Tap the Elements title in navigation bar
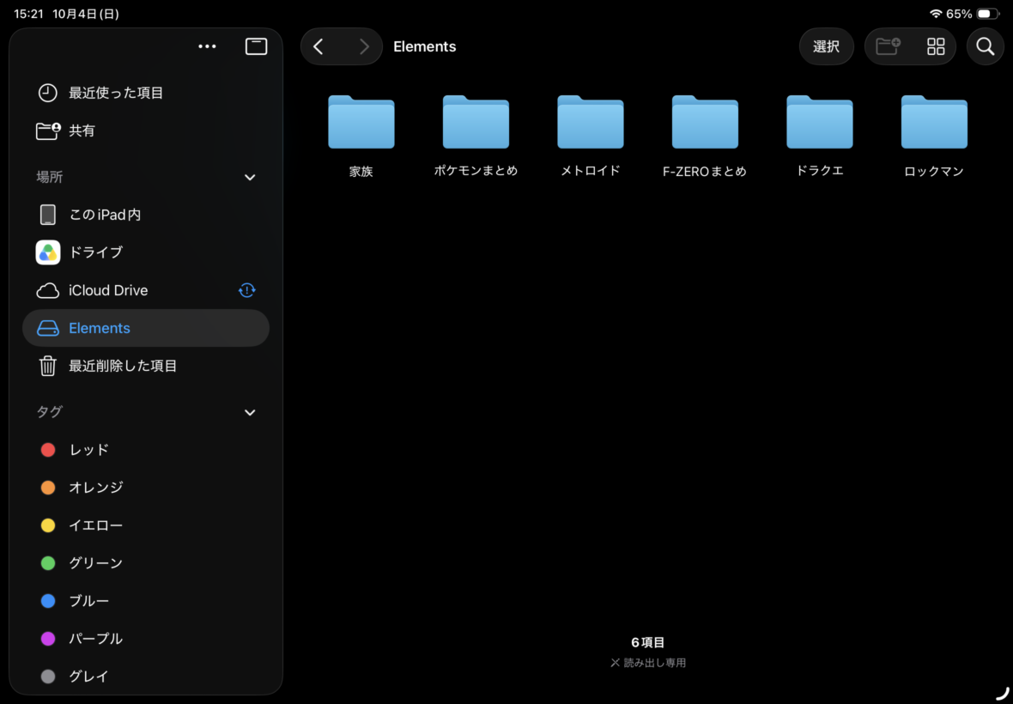Image resolution: width=1013 pixels, height=704 pixels. 424,46
